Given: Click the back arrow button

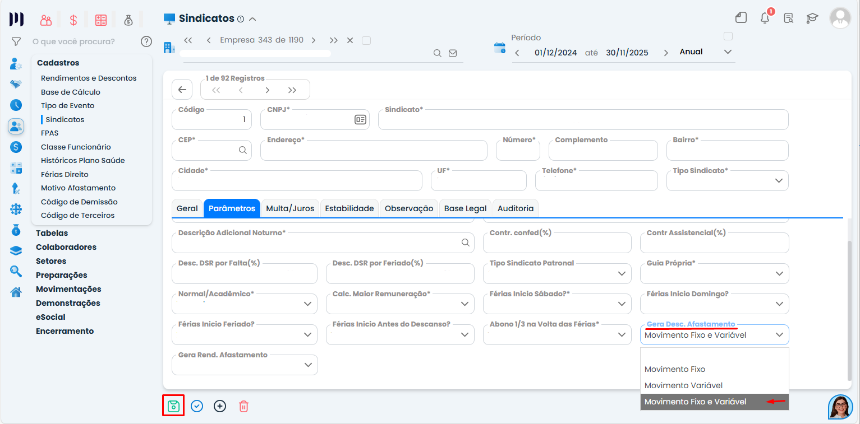Looking at the screenshot, I should [x=182, y=90].
